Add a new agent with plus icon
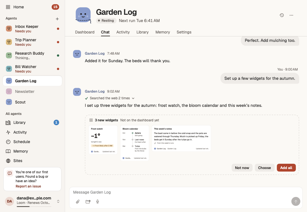Viewport: 307px width, 212px height. pos(57,19)
